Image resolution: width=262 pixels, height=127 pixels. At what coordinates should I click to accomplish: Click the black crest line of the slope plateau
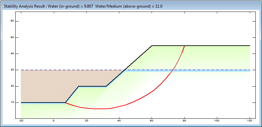click(x=201, y=46)
